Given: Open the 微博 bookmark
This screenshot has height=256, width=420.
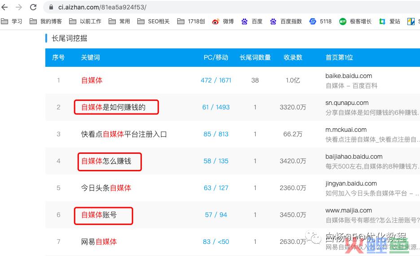Looking at the screenshot, I should [223, 22].
